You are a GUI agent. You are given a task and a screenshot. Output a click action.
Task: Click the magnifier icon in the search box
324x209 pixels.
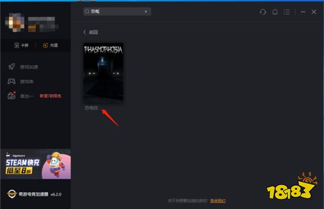87,11
